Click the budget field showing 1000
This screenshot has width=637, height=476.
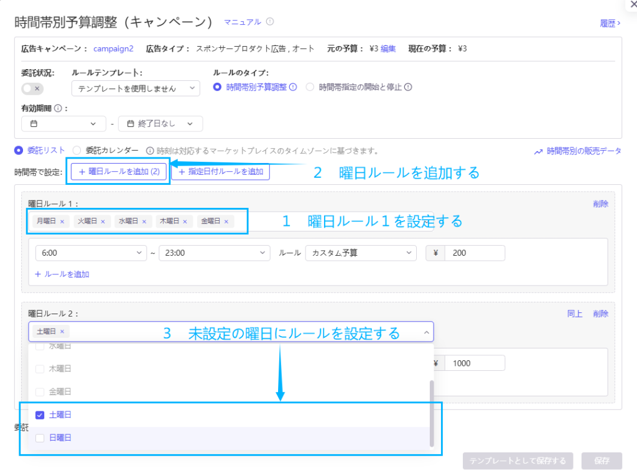(475, 363)
